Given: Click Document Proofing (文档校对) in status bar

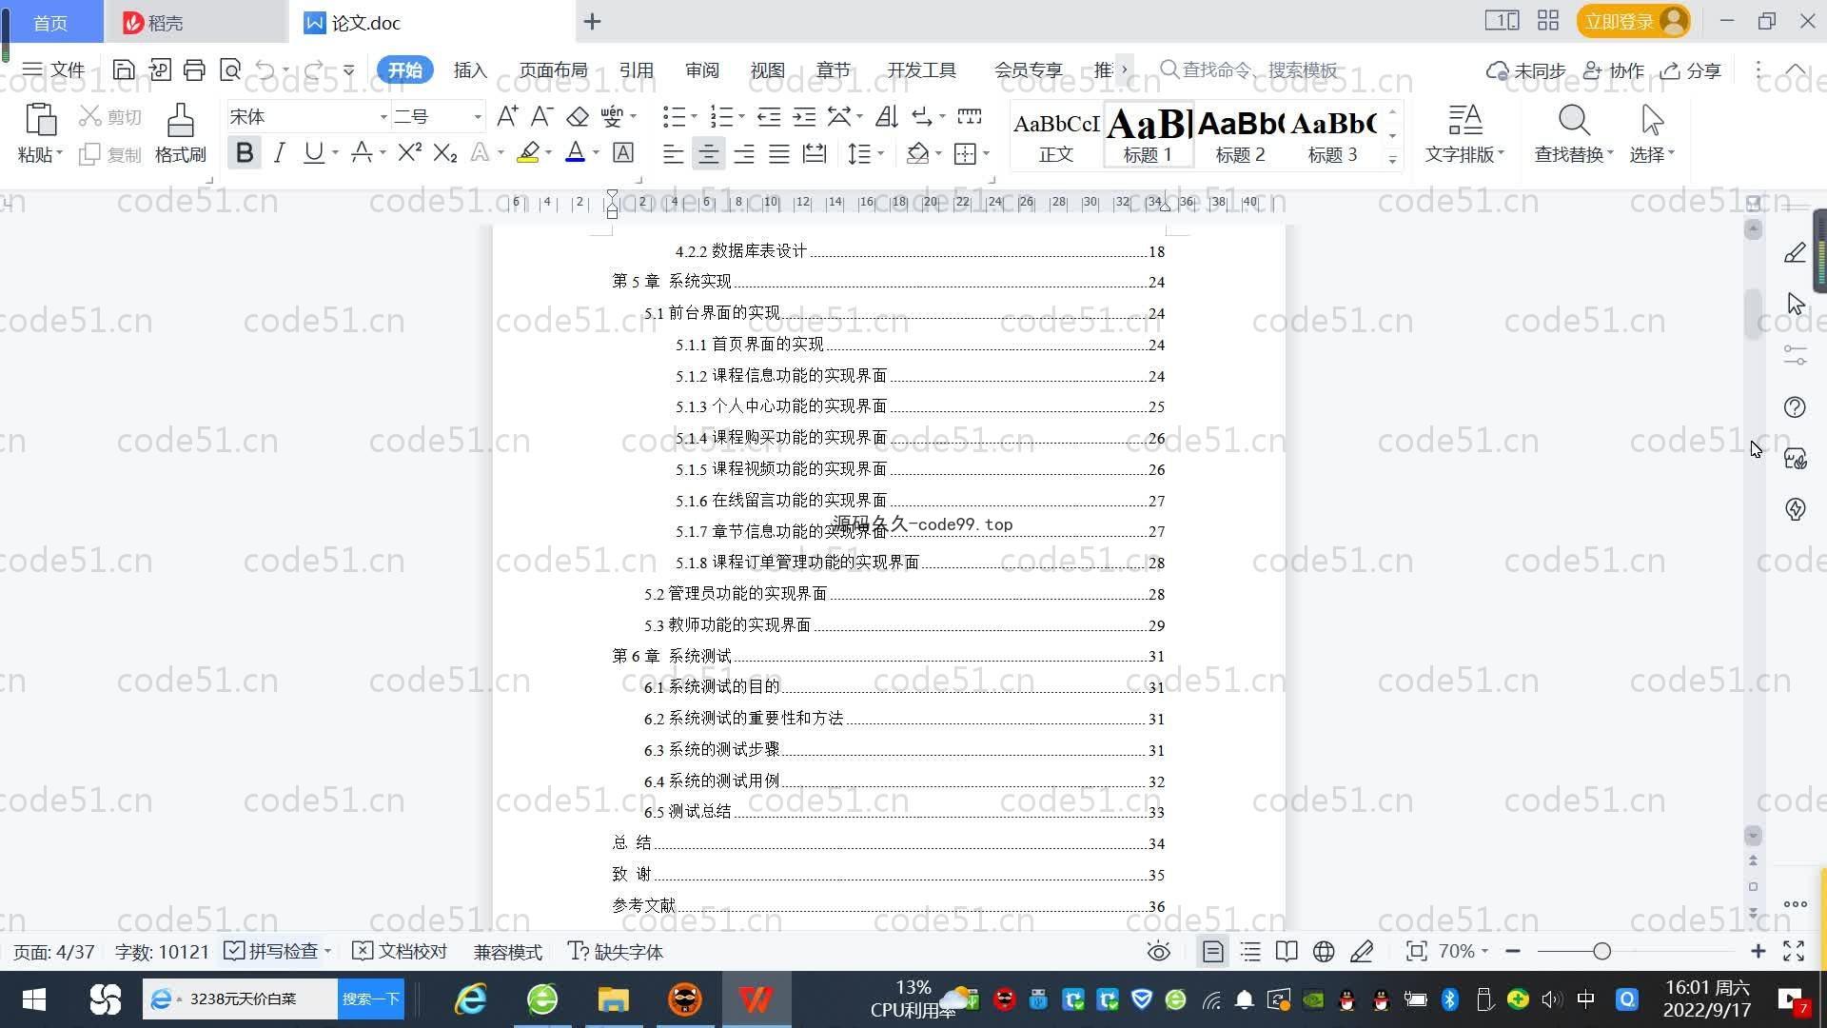Looking at the screenshot, I should tap(400, 951).
